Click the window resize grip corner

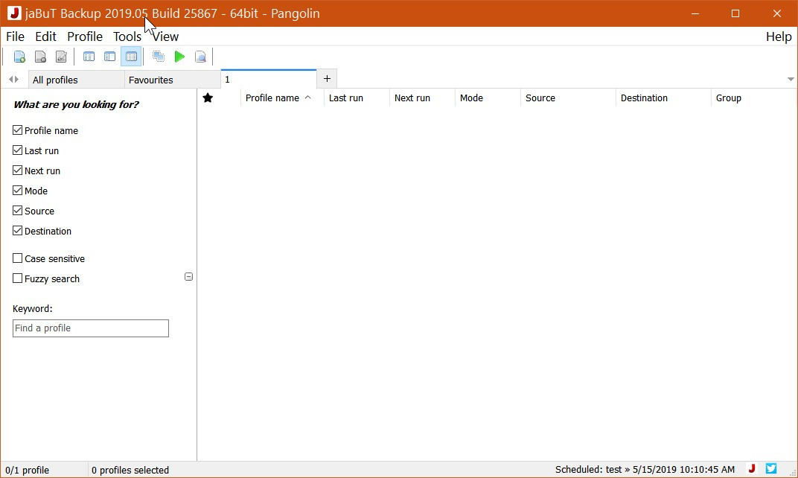tap(792, 473)
